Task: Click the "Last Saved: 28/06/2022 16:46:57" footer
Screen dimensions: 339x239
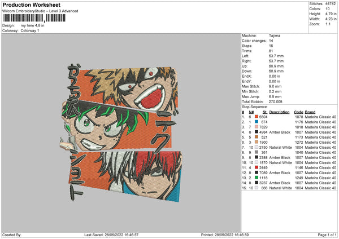Action: pyautogui.click(x=111, y=234)
